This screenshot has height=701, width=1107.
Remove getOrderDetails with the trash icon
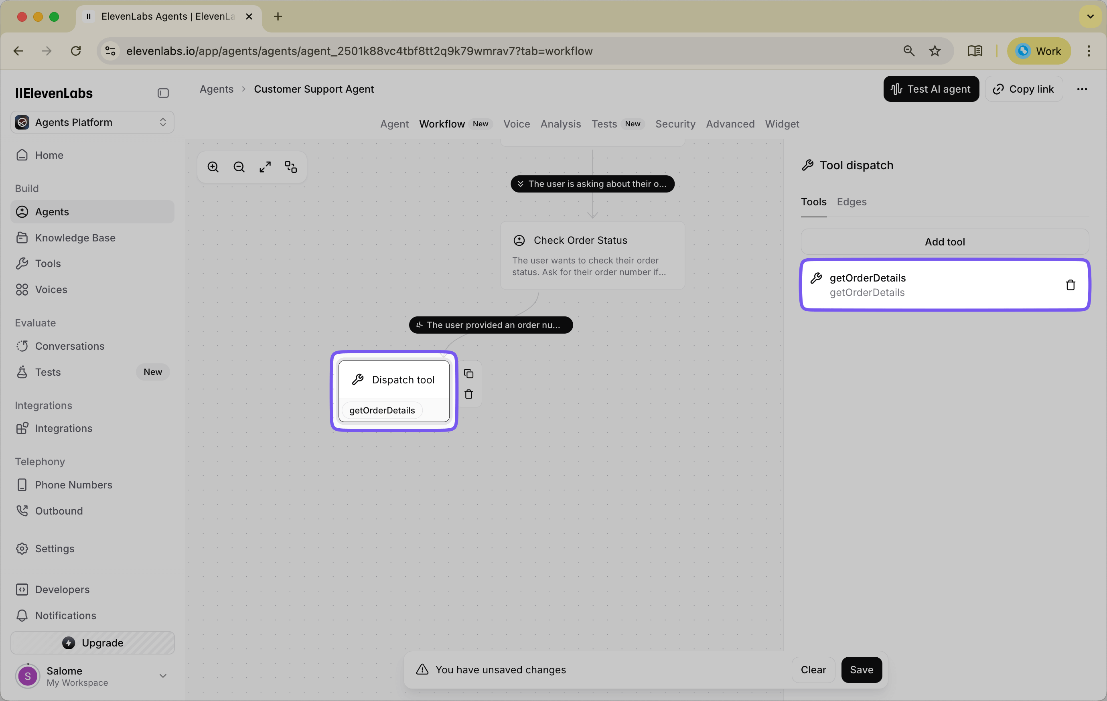pos(1070,285)
